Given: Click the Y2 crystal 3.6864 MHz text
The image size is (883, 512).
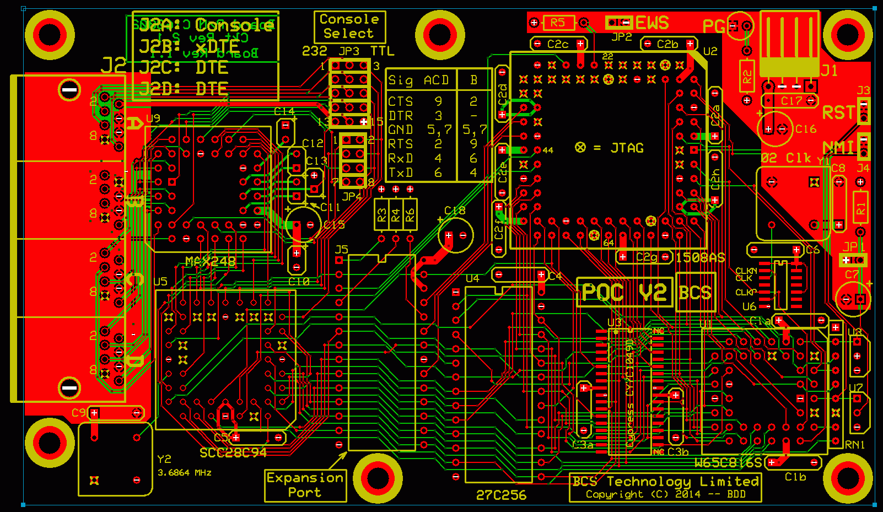Looking at the screenshot, I should pos(184,473).
